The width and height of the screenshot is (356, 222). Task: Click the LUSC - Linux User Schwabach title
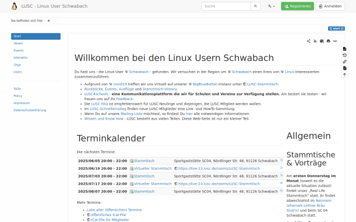(x=54, y=6)
